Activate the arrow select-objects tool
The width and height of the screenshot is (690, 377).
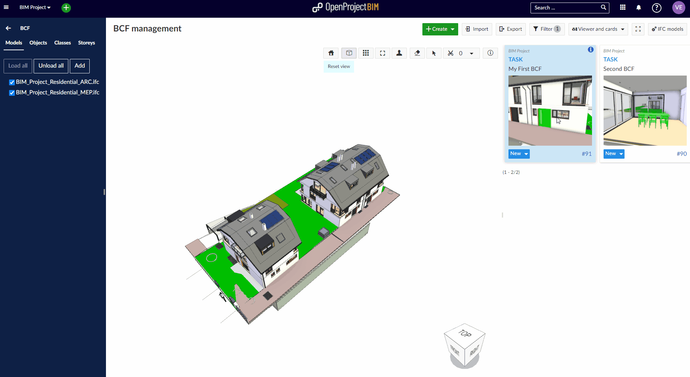[x=434, y=53]
